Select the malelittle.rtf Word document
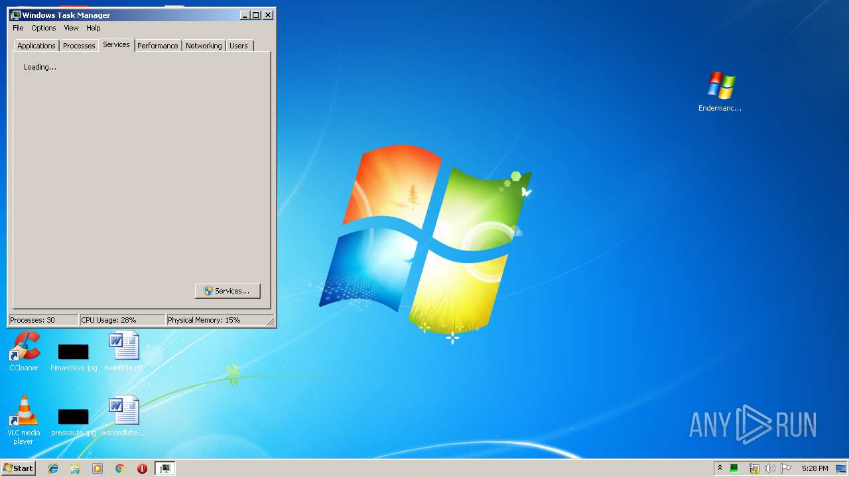 point(123,351)
